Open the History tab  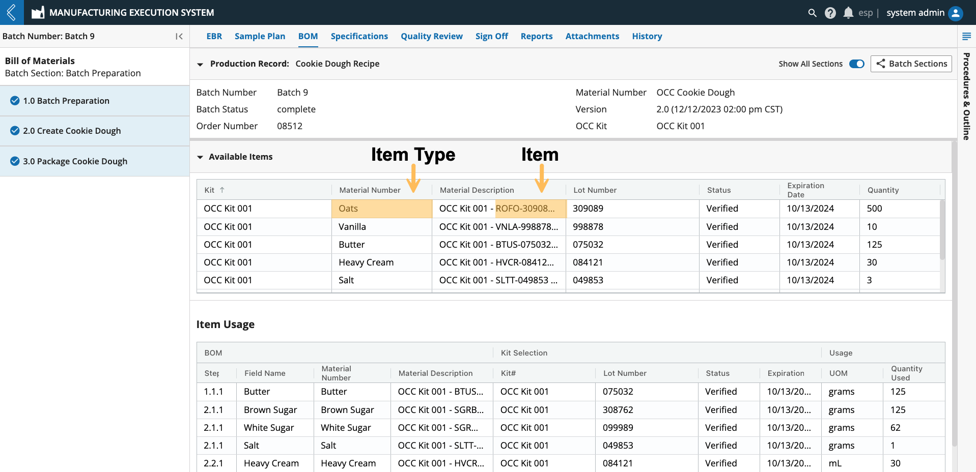647,36
